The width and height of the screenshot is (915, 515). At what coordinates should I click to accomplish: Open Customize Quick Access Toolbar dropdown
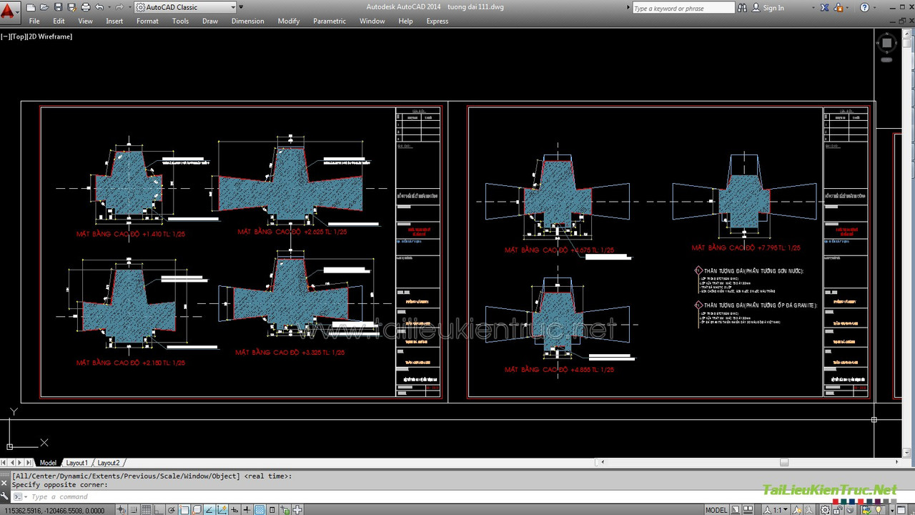(x=241, y=7)
